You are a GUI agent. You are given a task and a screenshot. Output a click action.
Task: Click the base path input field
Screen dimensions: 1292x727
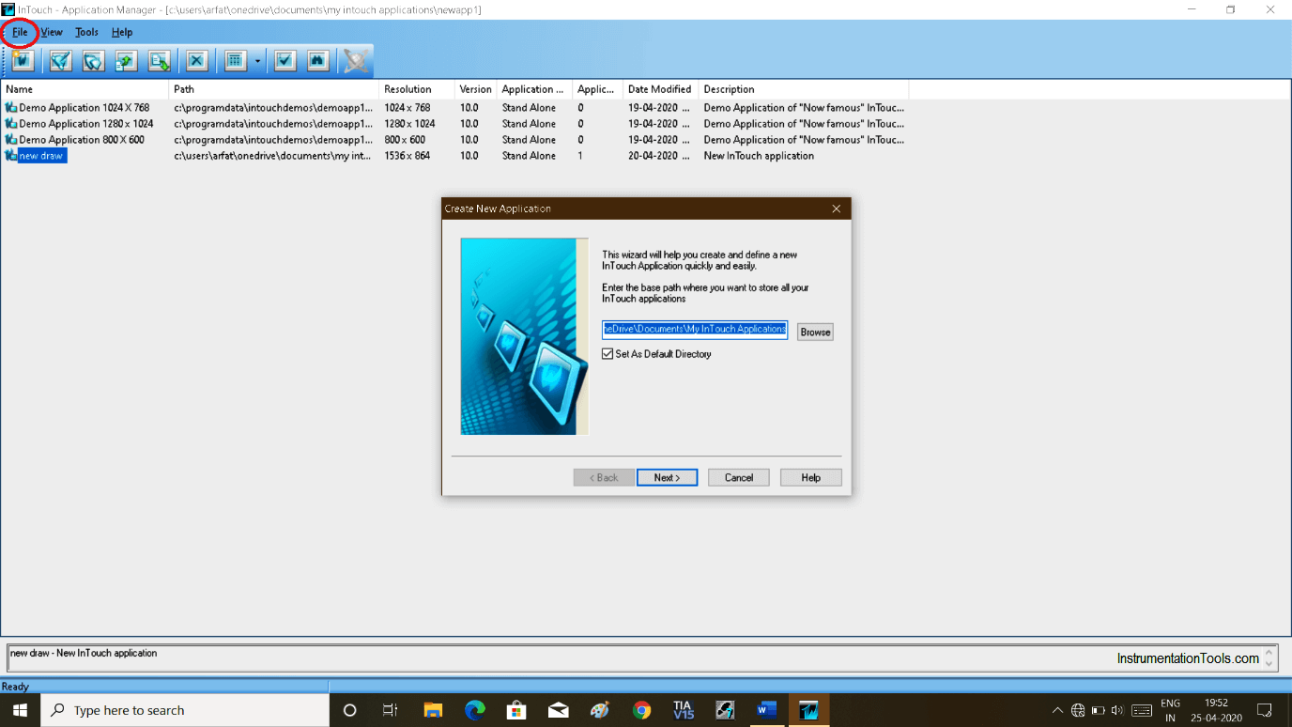695,329
